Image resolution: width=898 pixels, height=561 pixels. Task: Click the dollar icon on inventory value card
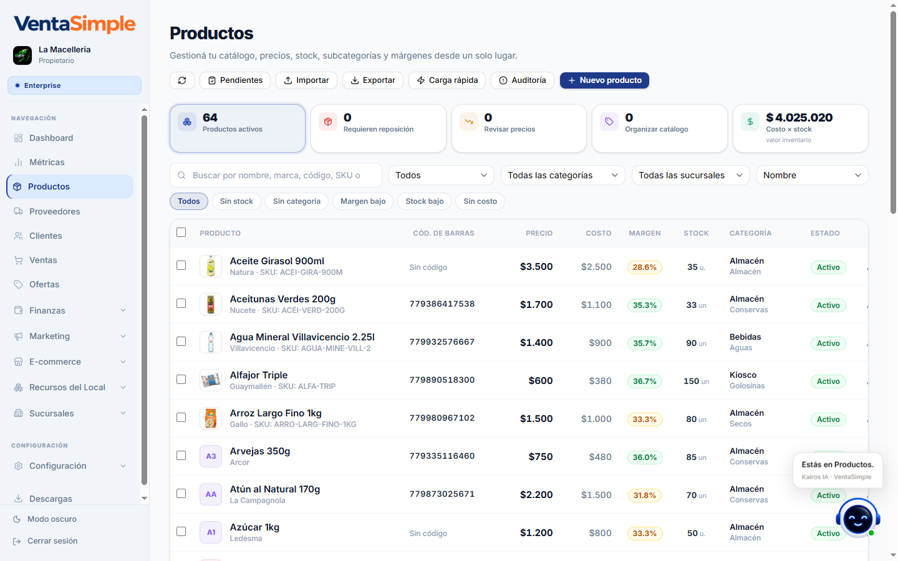tap(750, 122)
